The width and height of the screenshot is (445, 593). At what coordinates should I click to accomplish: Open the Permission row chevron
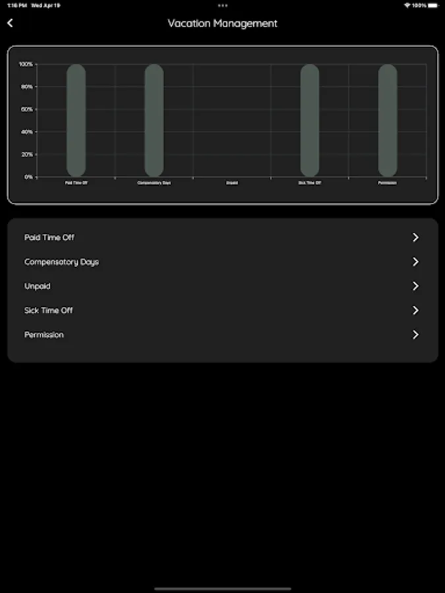(x=415, y=334)
